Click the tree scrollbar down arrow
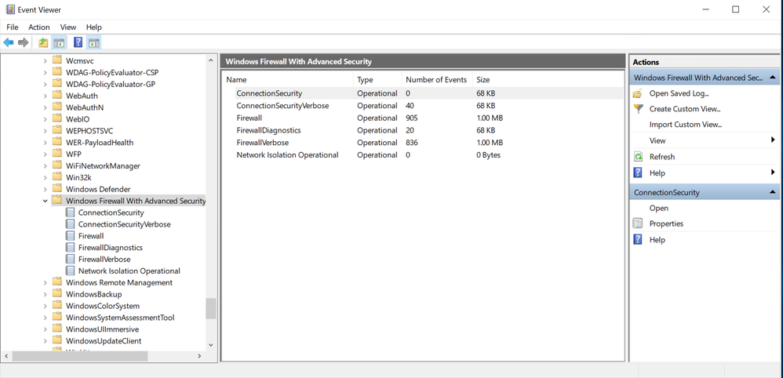 [x=211, y=345]
